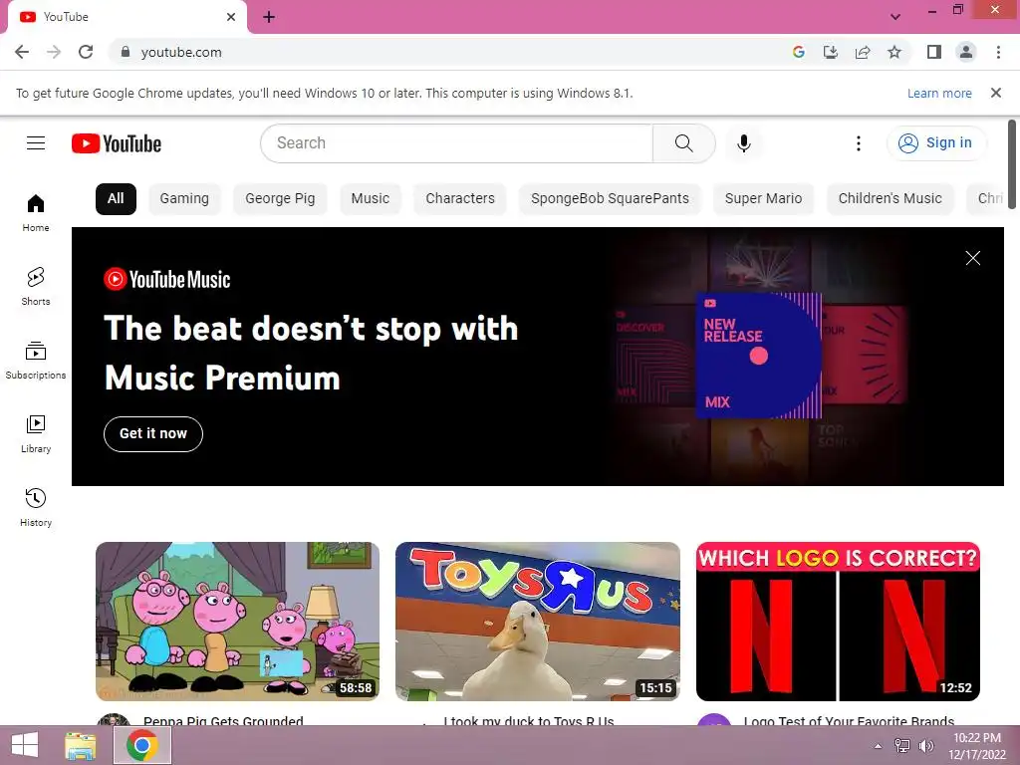Dismiss the YouTube Music Premium banner
1020x765 pixels.
pos(972,258)
